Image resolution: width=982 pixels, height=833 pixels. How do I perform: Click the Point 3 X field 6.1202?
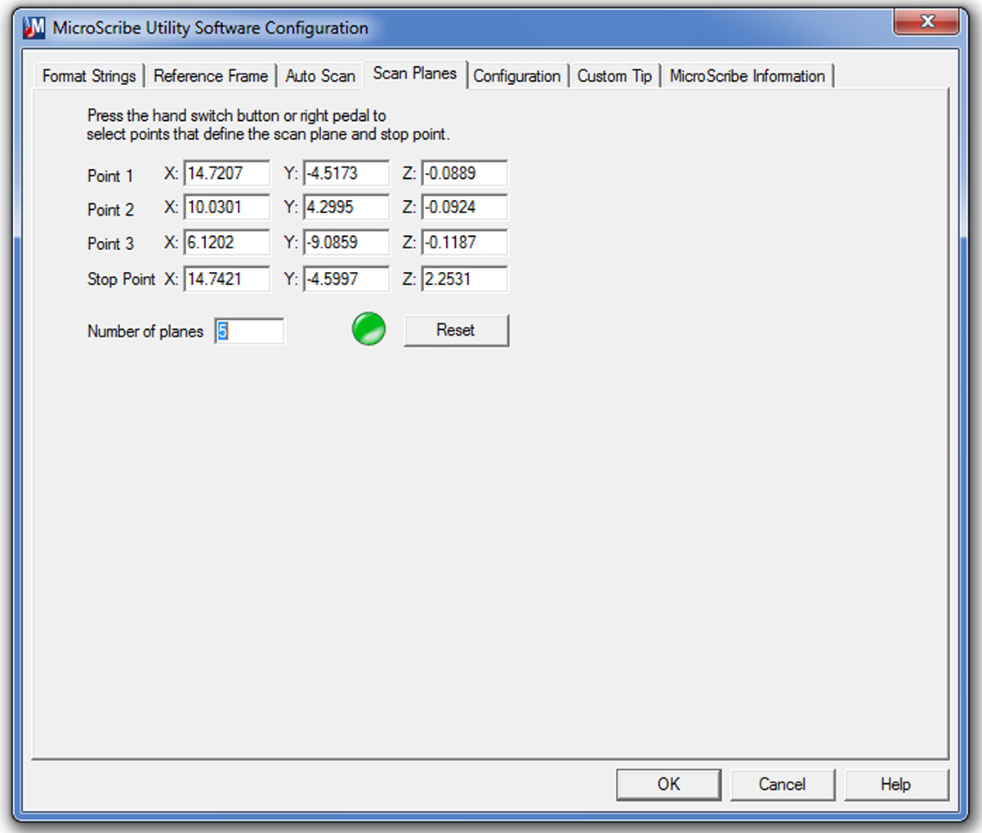point(226,243)
